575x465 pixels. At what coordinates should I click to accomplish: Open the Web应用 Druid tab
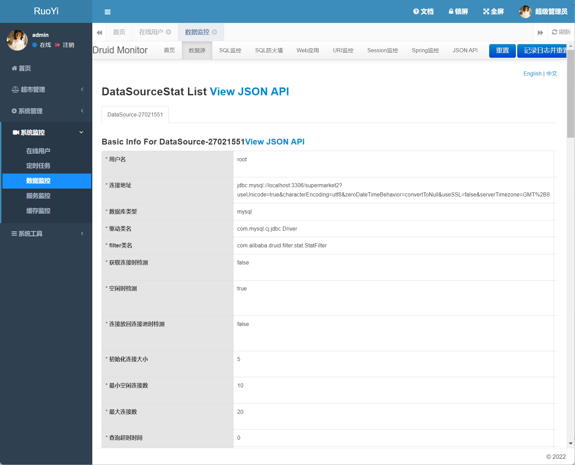[x=308, y=51]
